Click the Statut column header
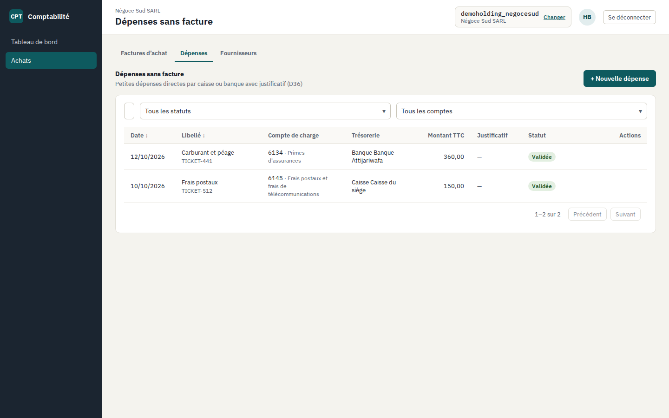 (537, 136)
